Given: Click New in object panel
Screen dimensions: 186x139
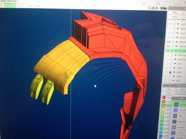Looking at the screenshot, I should [x=175, y=12].
